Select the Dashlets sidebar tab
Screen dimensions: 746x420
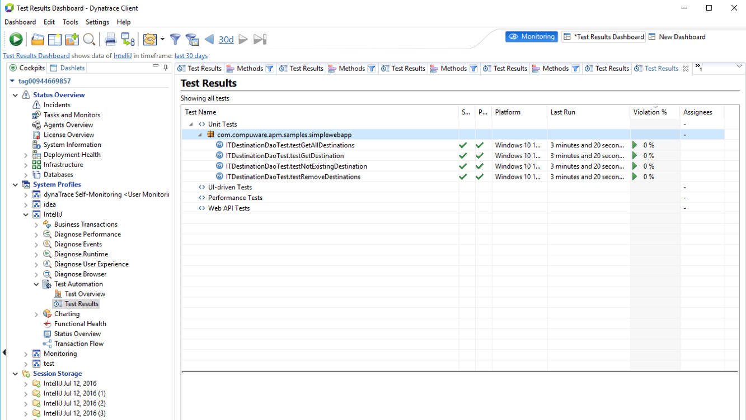click(68, 68)
